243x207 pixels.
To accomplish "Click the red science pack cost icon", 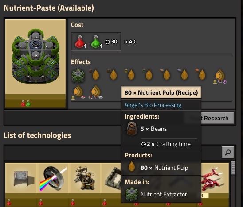I will (80, 42).
